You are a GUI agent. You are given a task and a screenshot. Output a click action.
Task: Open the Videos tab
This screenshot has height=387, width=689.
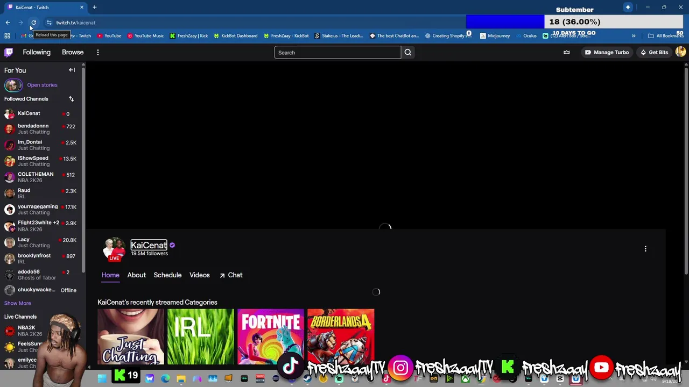(199, 275)
